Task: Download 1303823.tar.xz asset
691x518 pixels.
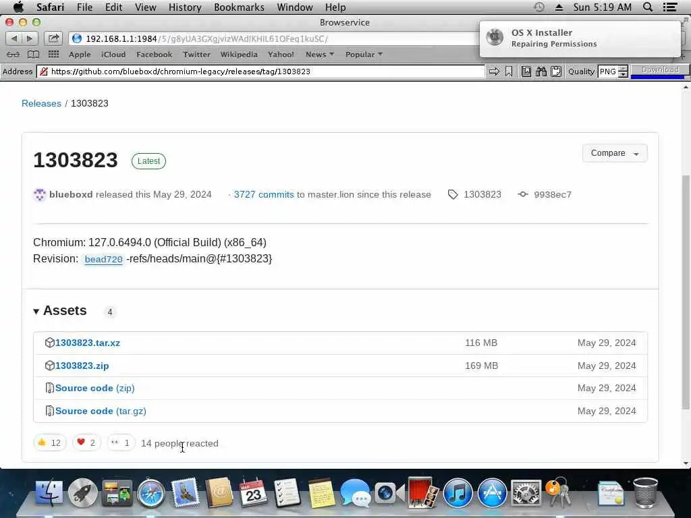Action: coord(88,343)
